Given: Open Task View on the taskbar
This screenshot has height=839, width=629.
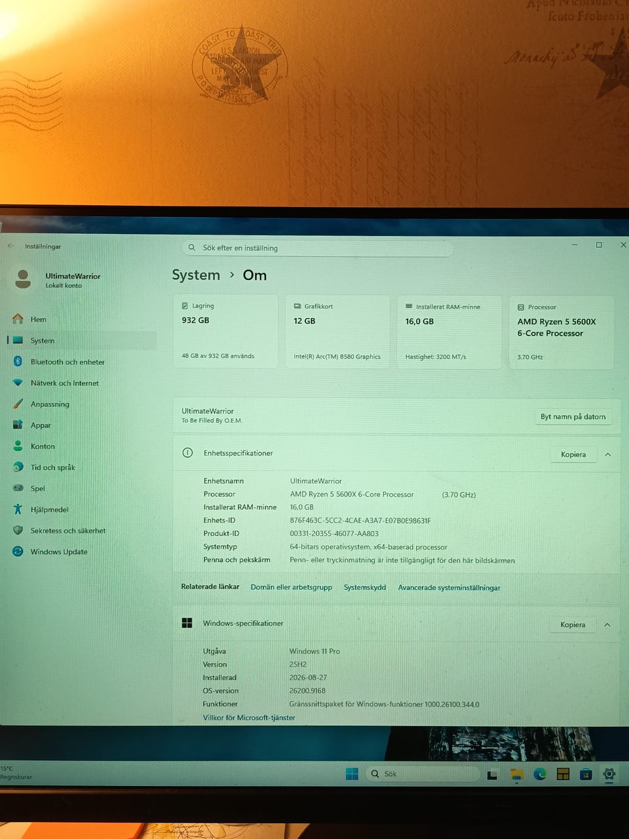Looking at the screenshot, I should [x=492, y=775].
